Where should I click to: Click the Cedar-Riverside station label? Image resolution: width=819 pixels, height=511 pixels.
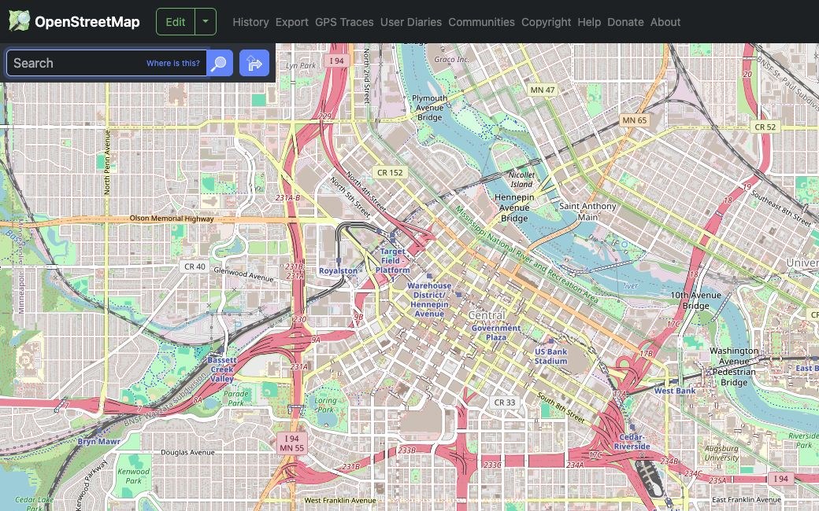632,442
